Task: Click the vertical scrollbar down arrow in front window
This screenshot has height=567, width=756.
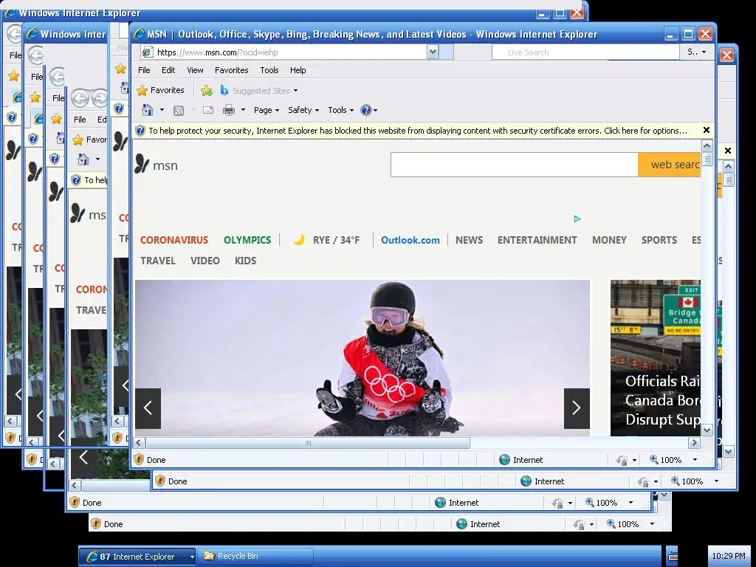Action: (x=707, y=430)
